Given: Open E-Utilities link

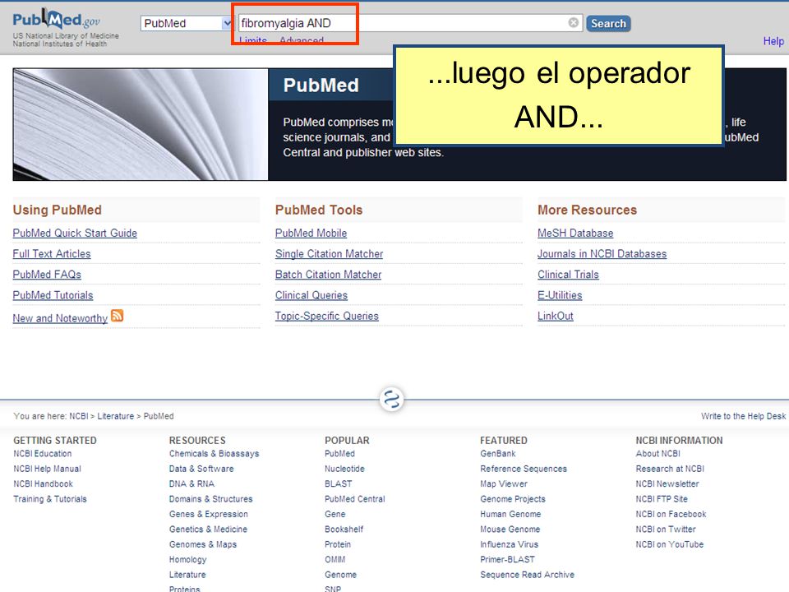Looking at the screenshot, I should coord(560,295).
